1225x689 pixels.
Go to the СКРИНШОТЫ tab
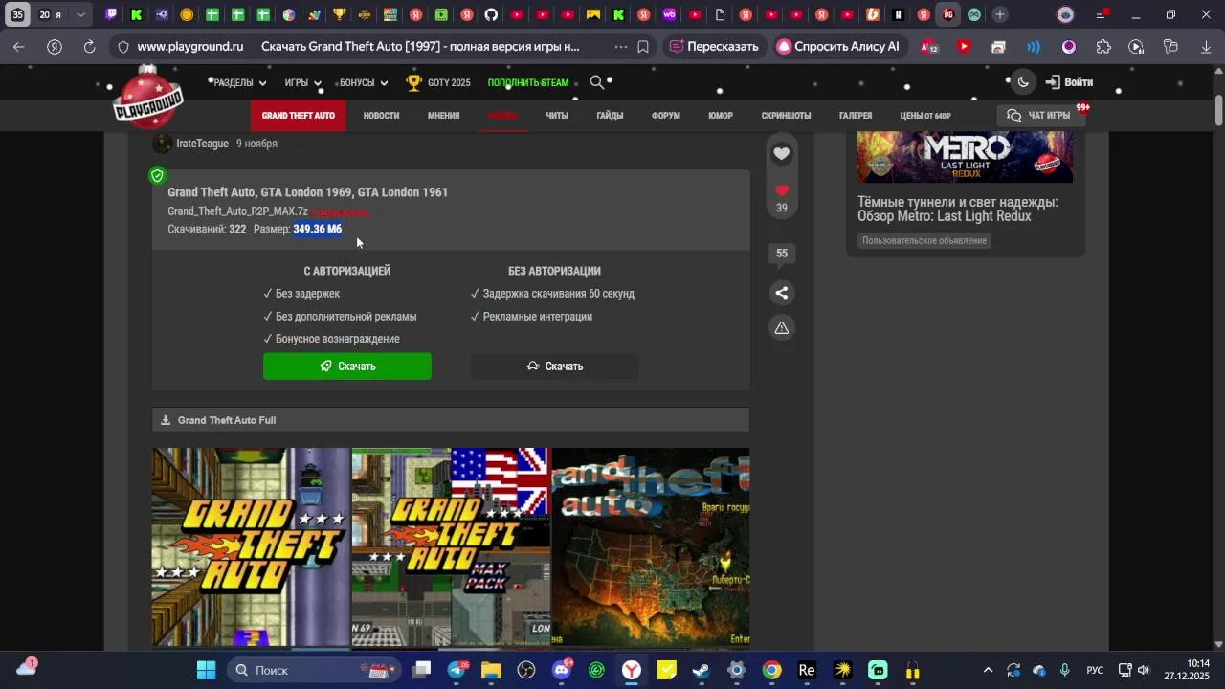[786, 116]
